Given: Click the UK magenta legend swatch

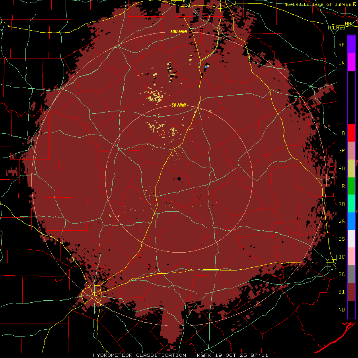Looking at the screenshot, I should 351,62.
